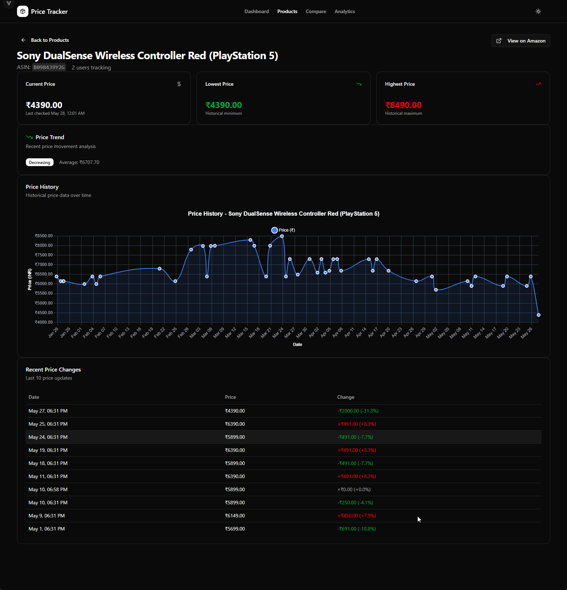Image resolution: width=567 pixels, height=590 pixels.
Task: Click Last checked May 28, 12:01 AM
Action: pos(55,113)
